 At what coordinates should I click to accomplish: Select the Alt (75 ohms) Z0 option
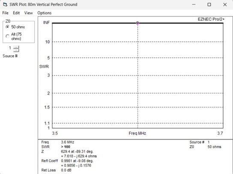14,36
